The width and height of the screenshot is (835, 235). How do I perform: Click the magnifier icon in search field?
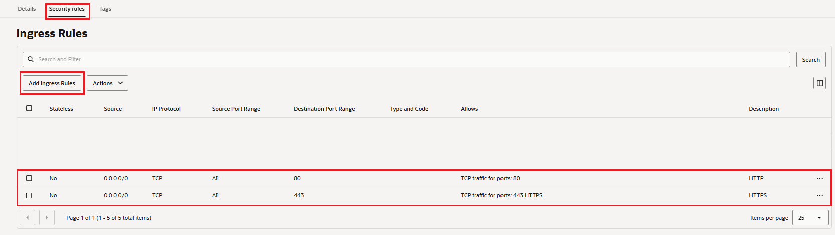pos(31,59)
